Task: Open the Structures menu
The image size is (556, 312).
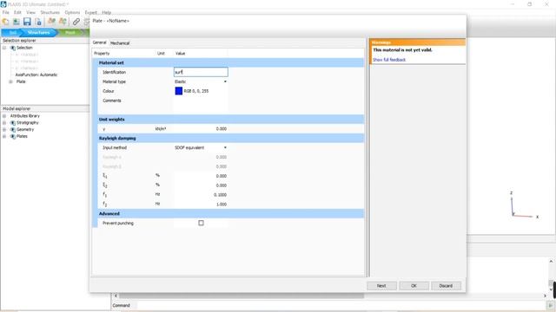Action: point(50,12)
